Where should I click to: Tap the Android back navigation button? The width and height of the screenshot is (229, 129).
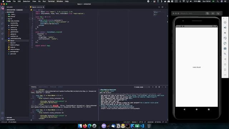(185, 109)
